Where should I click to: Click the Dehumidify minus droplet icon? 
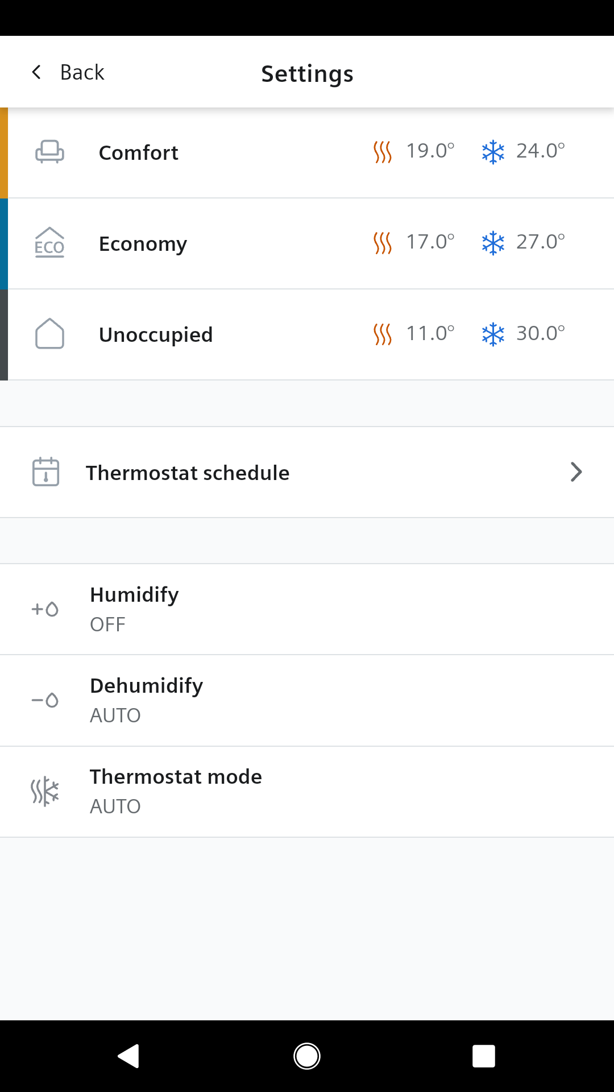[x=45, y=700]
